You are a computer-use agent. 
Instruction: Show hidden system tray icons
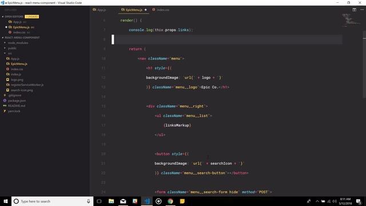point(317,201)
